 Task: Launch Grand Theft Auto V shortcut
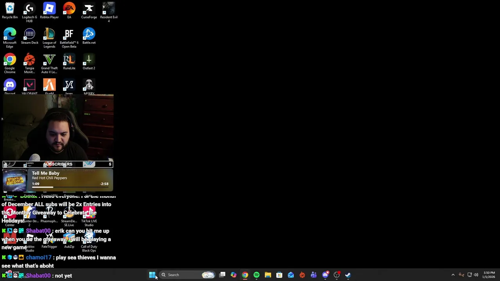coord(49,64)
